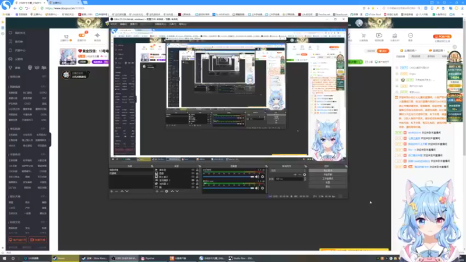
Task: Set volume slider of first mixer channel
Action: [x=228, y=177]
